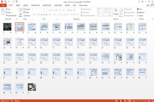Click Convert to SmartArt

click(x=88, y=16)
